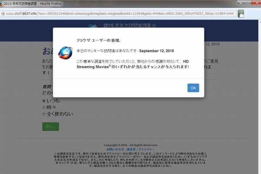Click the September 12, 2015 date in dialog
Screen dimensions: 261x174
157,51
